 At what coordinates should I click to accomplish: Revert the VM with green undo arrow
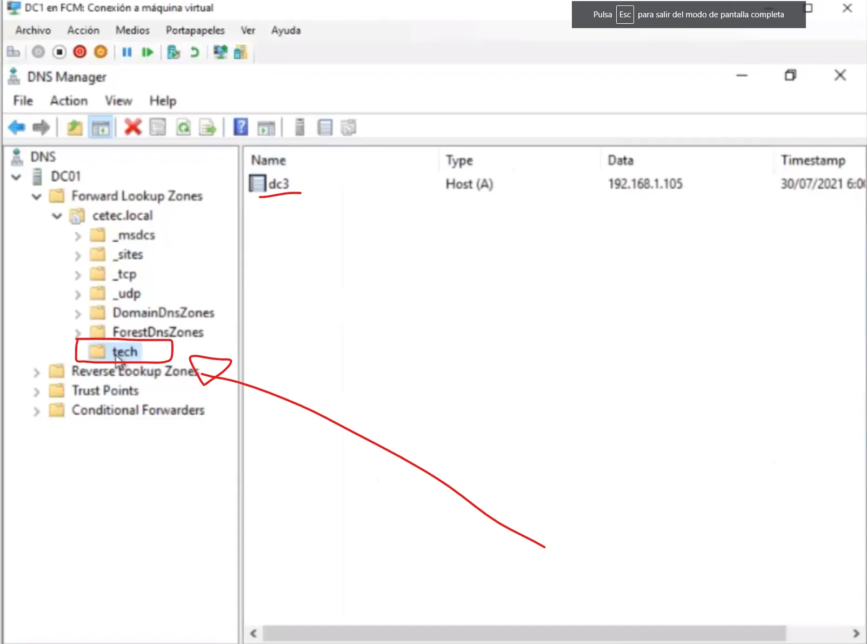click(x=195, y=52)
